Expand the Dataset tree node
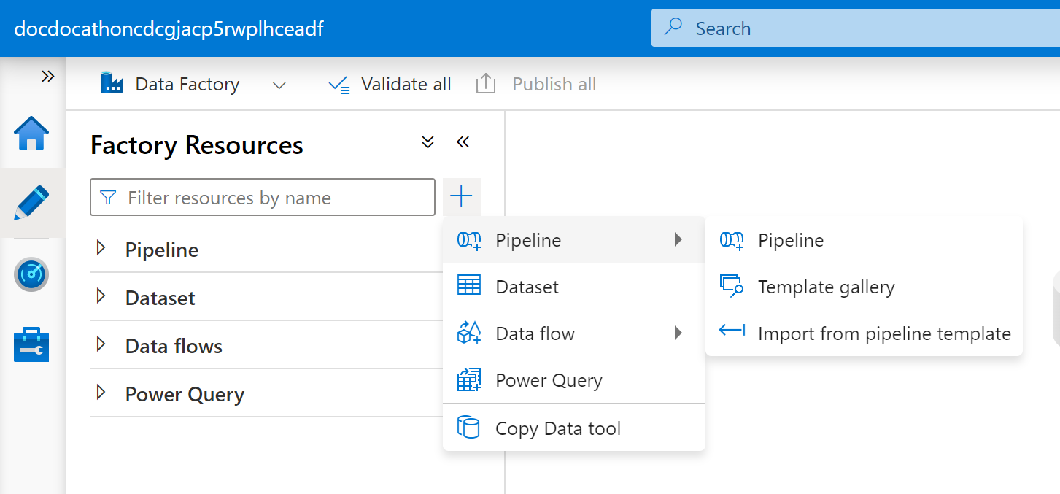 point(101,297)
